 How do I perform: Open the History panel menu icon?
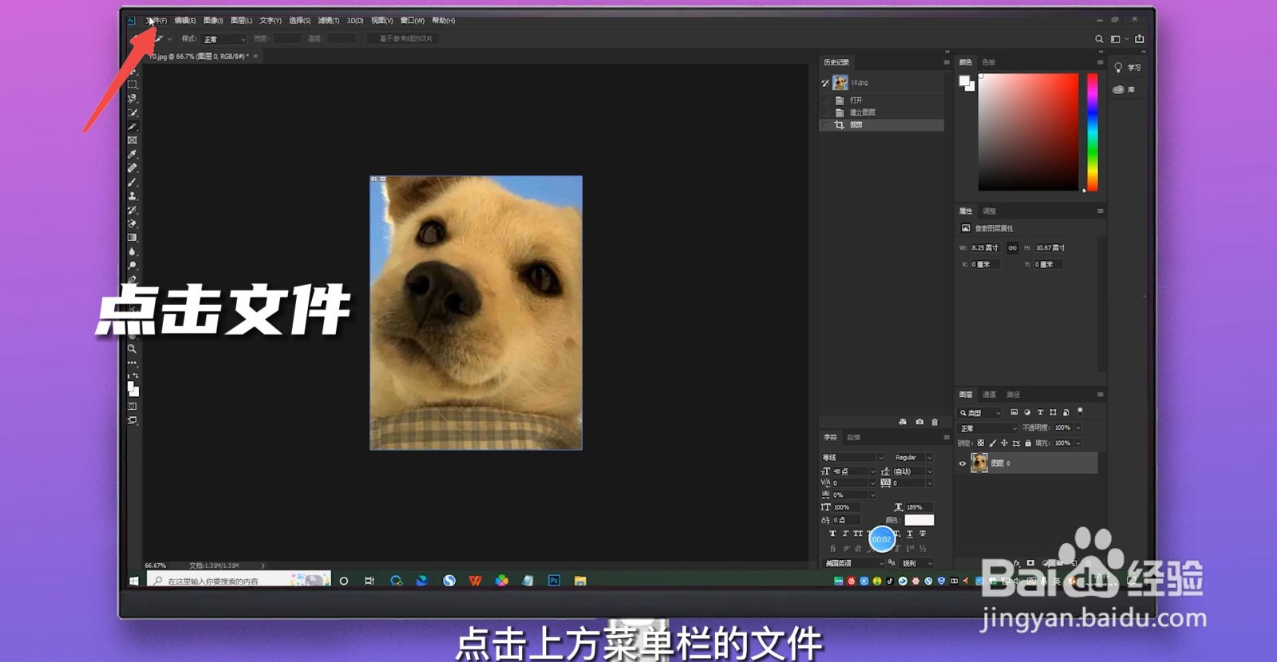coord(947,62)
